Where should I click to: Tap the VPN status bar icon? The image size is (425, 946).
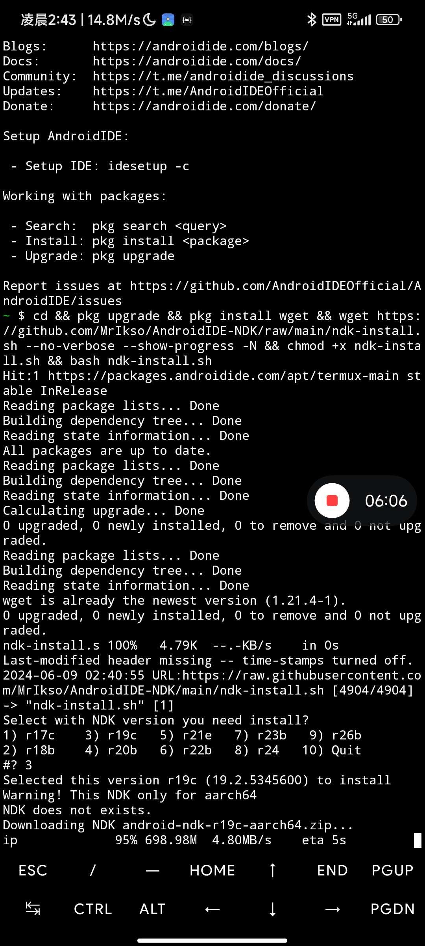click(x=332, y=19)
